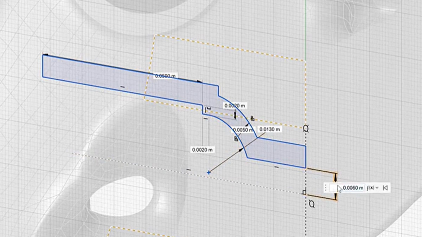Select the shaded sketch profile's long left rectangle
The height and width of the screenshot is (237, 422).
(x=91, y=74)
